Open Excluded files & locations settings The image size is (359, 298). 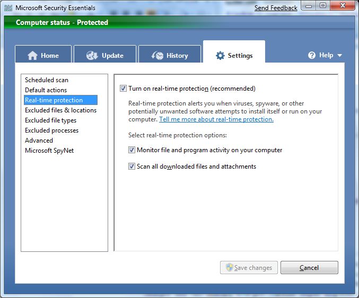coord(60,110)
